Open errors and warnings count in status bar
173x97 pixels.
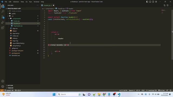[18, 90]
